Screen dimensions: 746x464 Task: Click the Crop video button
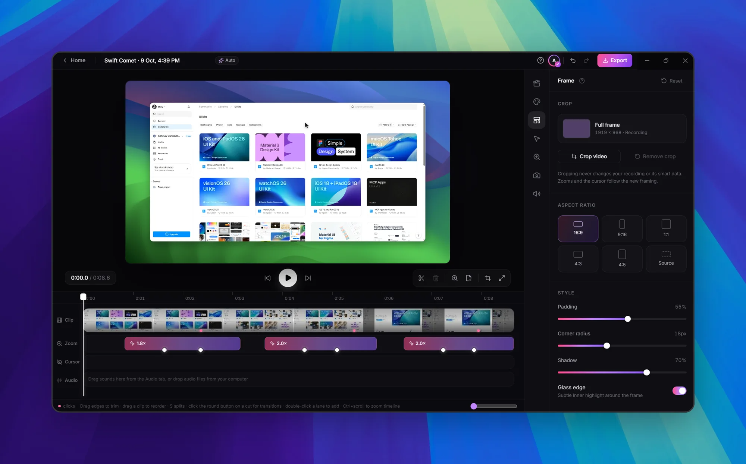589,157
